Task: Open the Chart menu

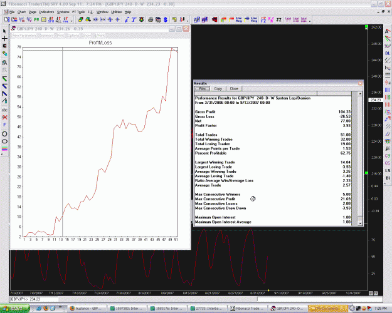Action: [21, 12]
